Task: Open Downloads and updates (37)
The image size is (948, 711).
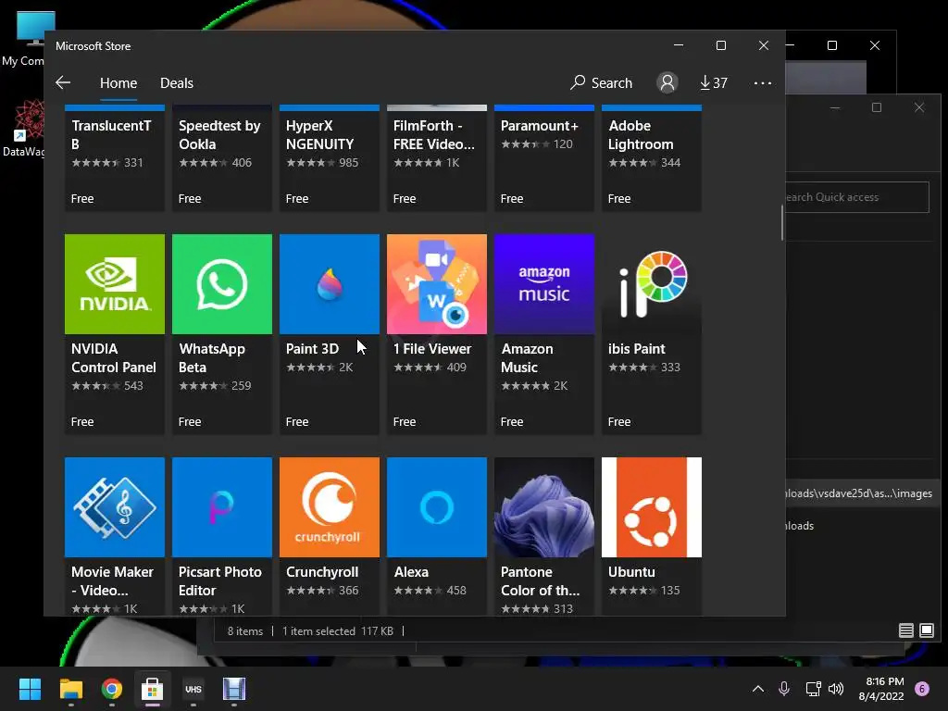Action: pos(714,82)
